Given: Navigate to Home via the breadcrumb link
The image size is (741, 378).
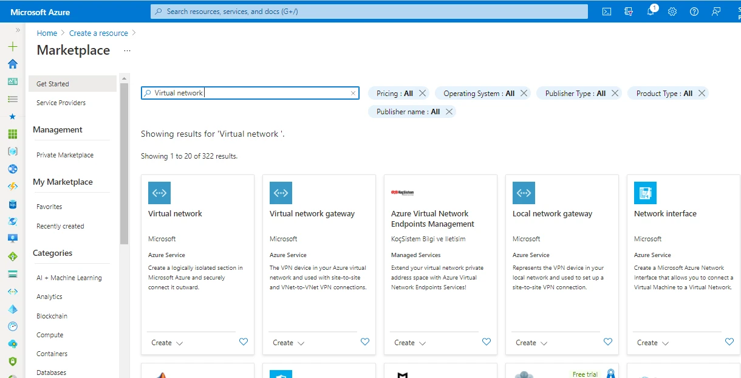Looking at the screenshot, I should (47, 33).
